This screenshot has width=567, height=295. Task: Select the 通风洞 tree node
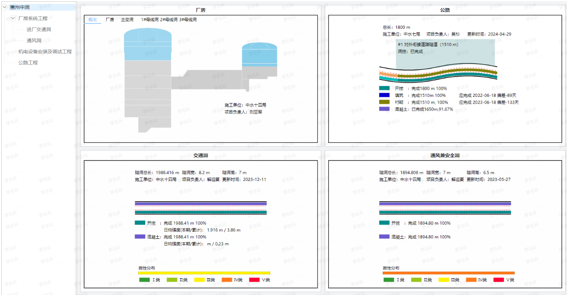click(x=34, y=41)
